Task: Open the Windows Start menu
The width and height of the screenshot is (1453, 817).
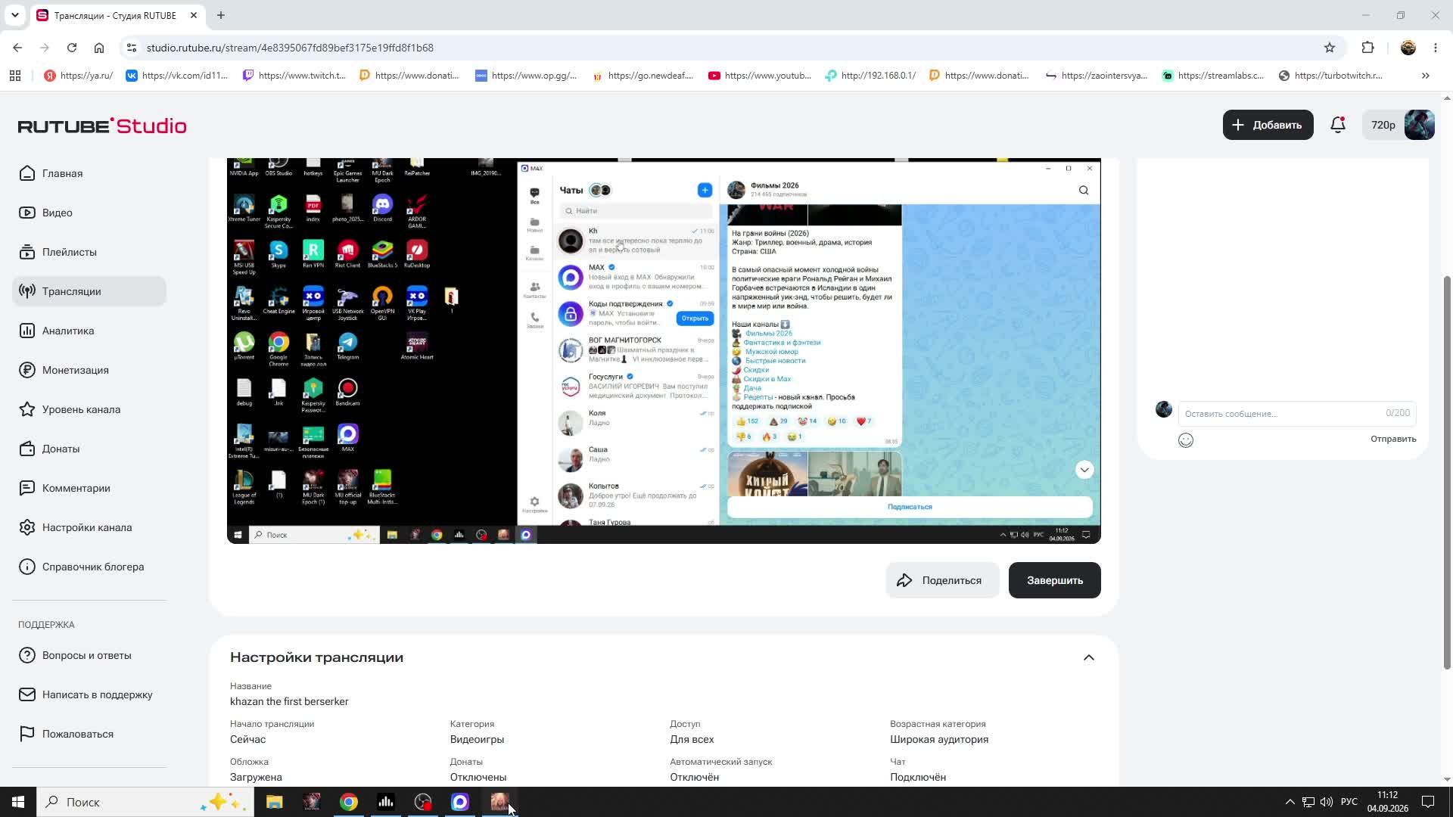Action: pos(18,802)
